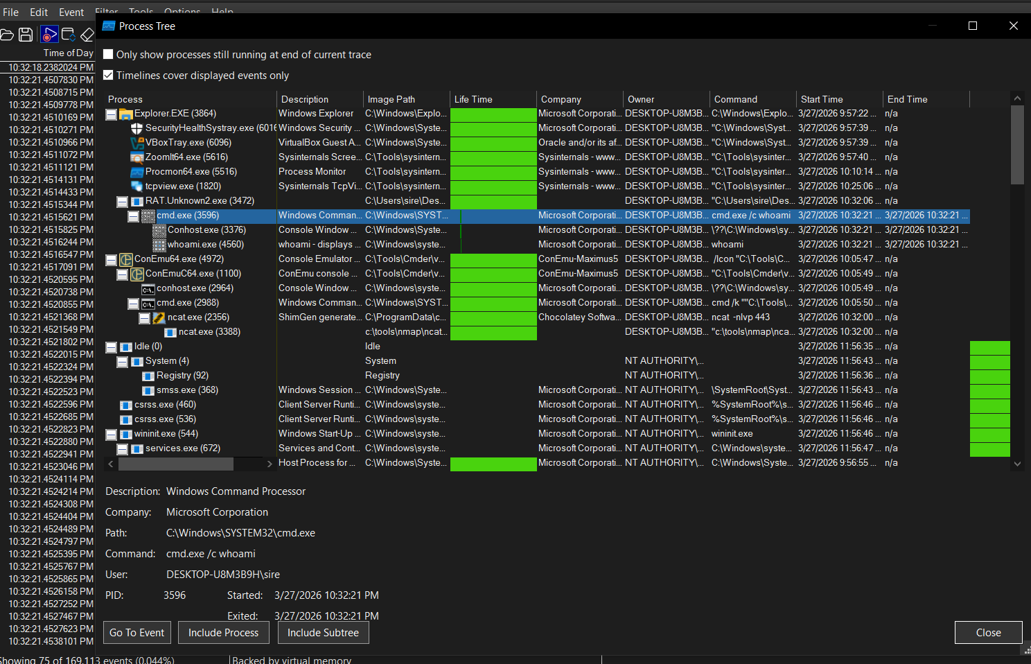Collapse the wininit.exe tree node
1031x664 pixels.
111,434
